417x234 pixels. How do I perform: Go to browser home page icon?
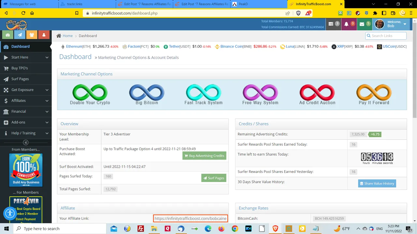pyautogui.click(x=32, y=13)
